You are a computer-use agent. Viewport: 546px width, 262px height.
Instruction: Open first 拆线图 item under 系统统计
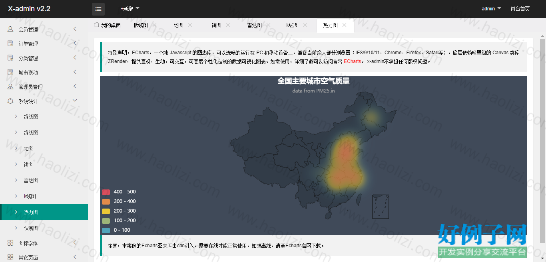pyautogui.click(x=44, y=116)
